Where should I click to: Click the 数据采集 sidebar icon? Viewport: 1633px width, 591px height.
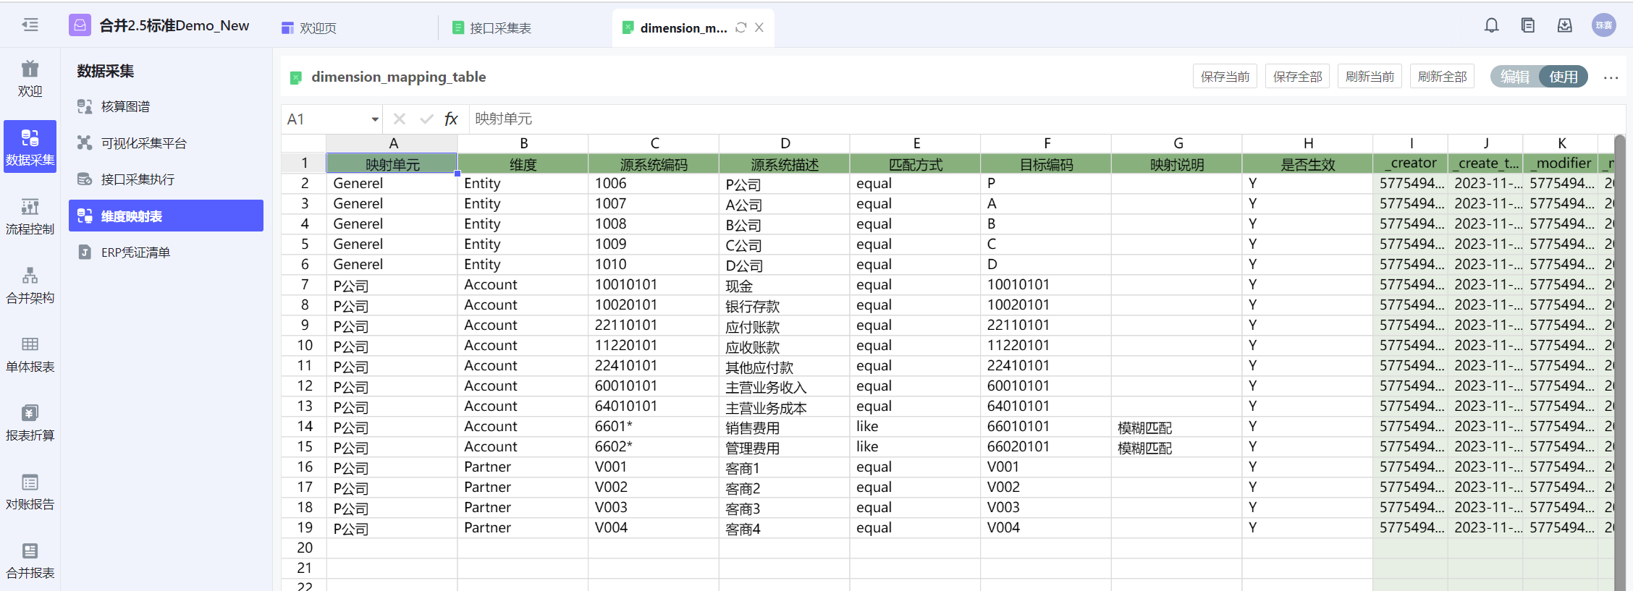click(30, 146)
